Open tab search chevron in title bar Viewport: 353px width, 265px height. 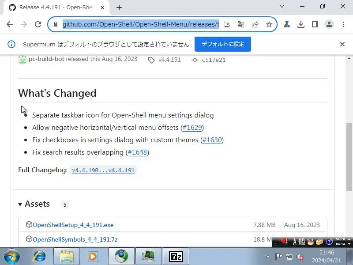pos(282,6)
